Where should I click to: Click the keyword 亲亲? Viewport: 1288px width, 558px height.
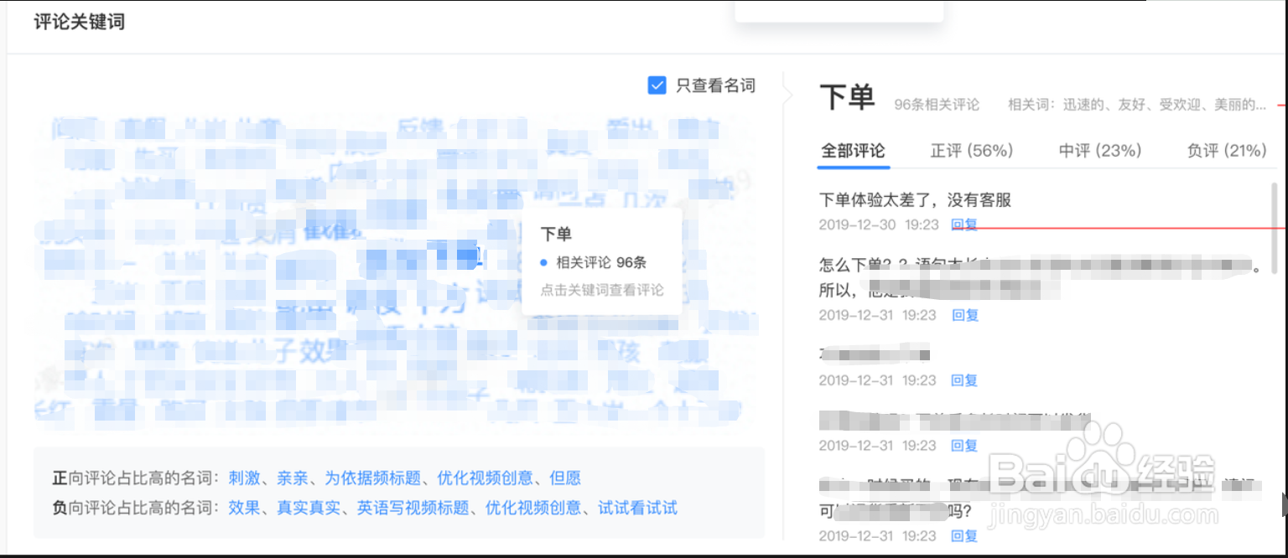click(293, 478)
